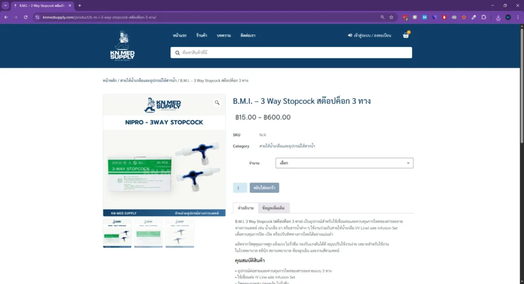
Task: Select the first product thumbnail
Action: click(x=117, y=233)
